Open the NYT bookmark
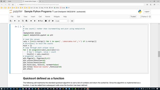160x90 pixels. pyautogui.click(x=51, y=8)
